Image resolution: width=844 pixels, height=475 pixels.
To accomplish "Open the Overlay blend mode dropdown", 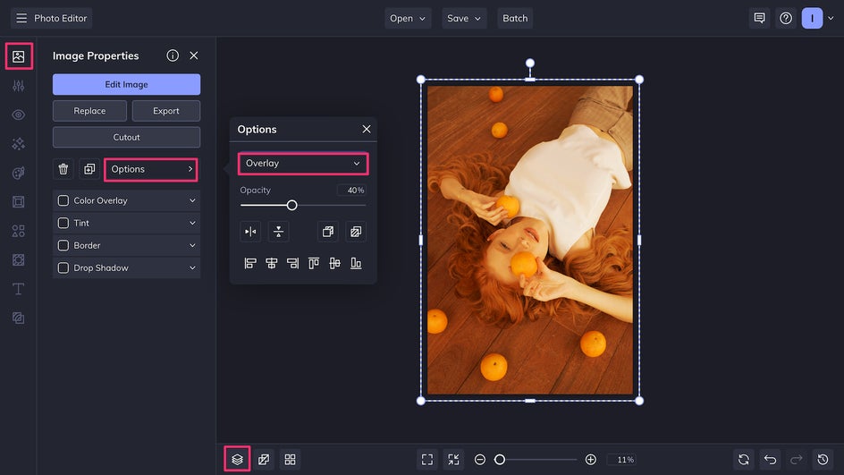I will [x=303, y=164].
